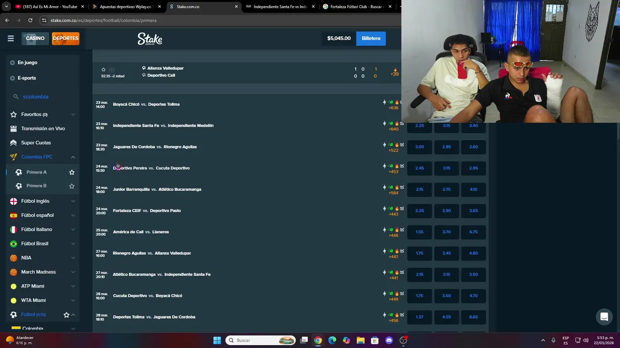Switch to the Deportes tab

(65, 38)
